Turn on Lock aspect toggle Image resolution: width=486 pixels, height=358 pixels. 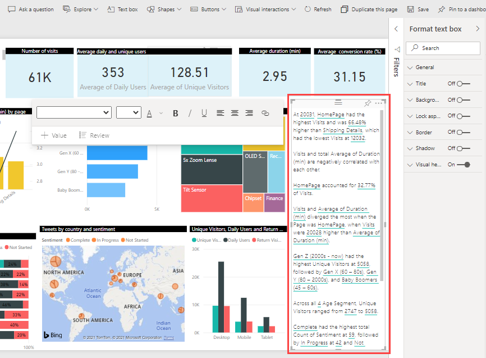point(464,116)
